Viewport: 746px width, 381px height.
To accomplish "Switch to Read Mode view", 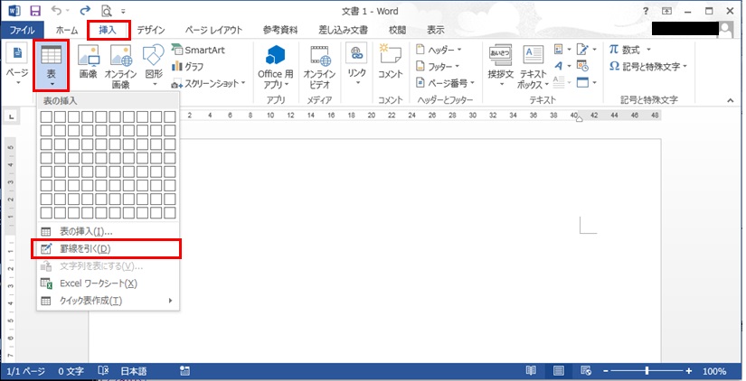I will 531,370.
